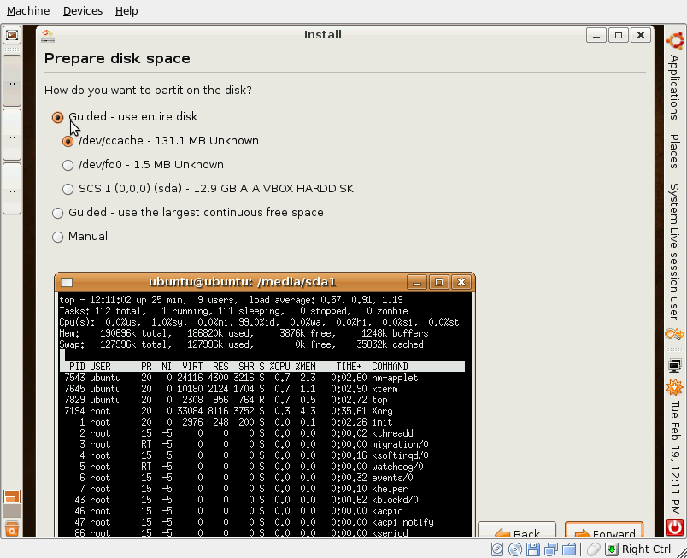Click the migration/0 process row in top

(262, 444)
